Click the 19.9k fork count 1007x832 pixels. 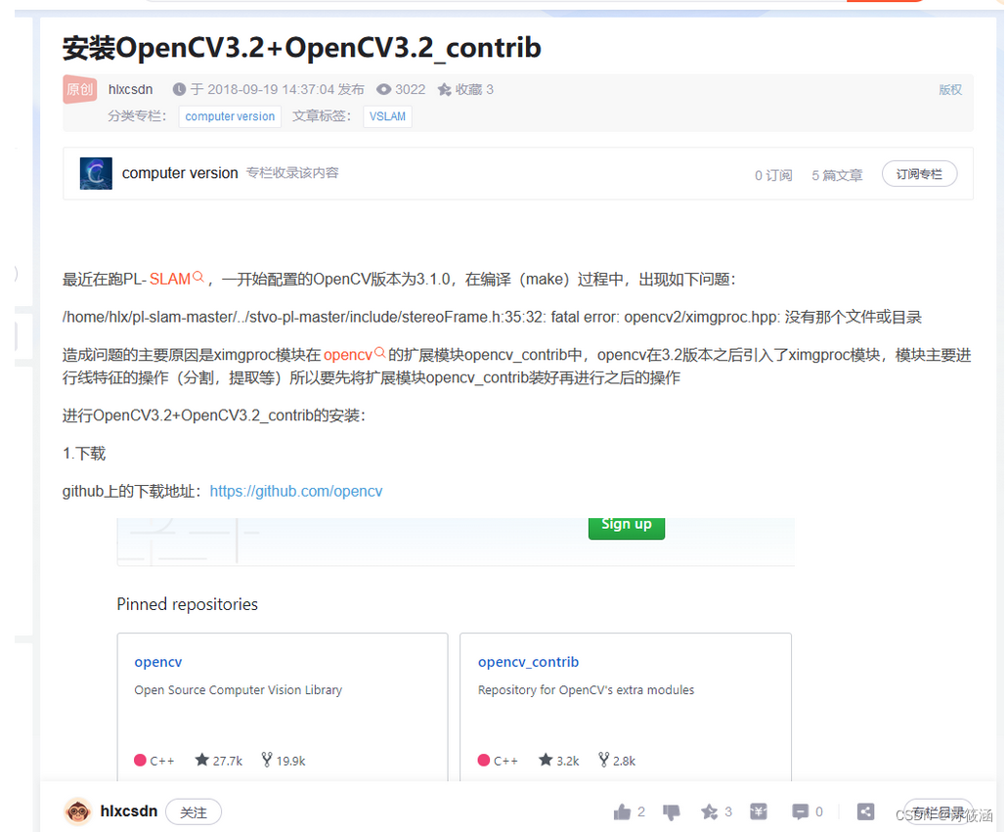tap(291, 761)
